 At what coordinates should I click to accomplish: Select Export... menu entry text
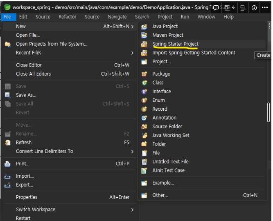coord(25,185)
